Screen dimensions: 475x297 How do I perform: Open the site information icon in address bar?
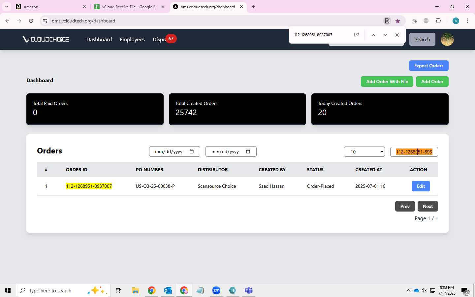pyautogui.click(x=45, y=21)
